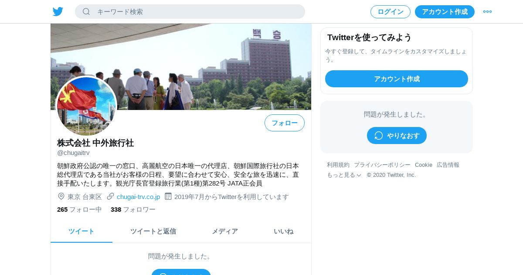Open the three-dots more menu in the header
This screenshot has height=275, width=523.
tap(487, 12)
